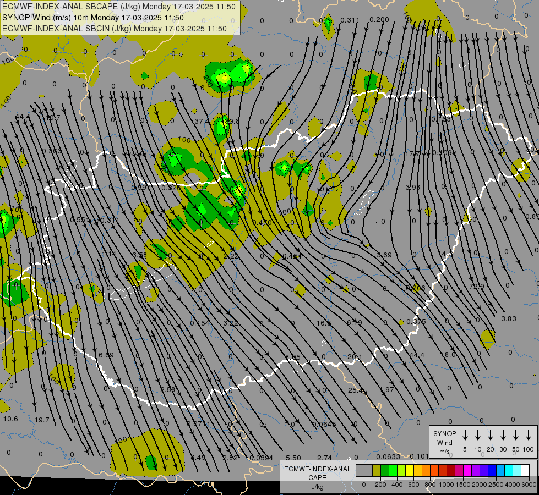The image size is (539, 495).
Task: Click the 6.69 value on the map
Action: [106, 355]
